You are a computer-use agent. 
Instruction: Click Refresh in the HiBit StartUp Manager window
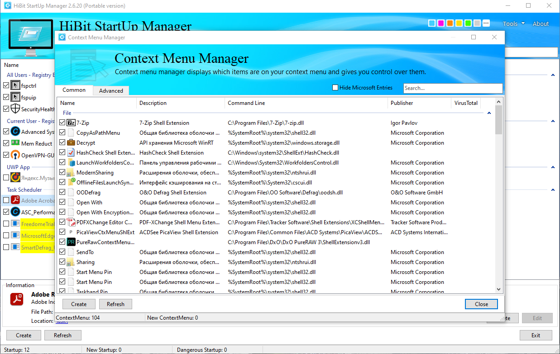coord(62,335)
